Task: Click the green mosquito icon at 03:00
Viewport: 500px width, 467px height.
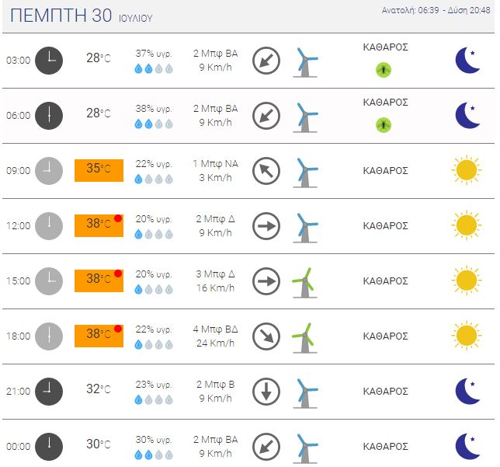Action: (384, 70)
